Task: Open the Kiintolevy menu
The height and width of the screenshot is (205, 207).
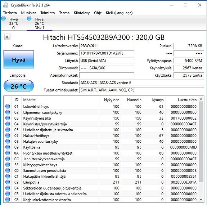Action: coord(82,13)
